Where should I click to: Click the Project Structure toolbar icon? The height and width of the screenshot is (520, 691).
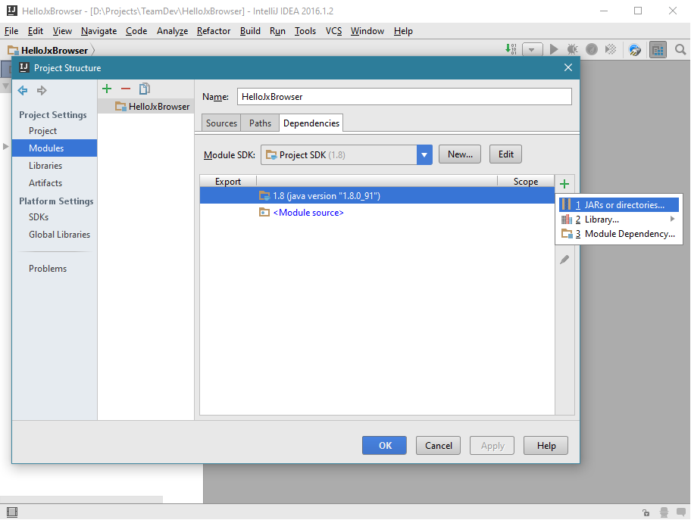(658, 50)
